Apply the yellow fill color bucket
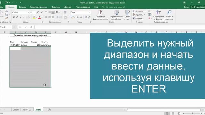Screen dimensions: 205x115 (34, 17)
